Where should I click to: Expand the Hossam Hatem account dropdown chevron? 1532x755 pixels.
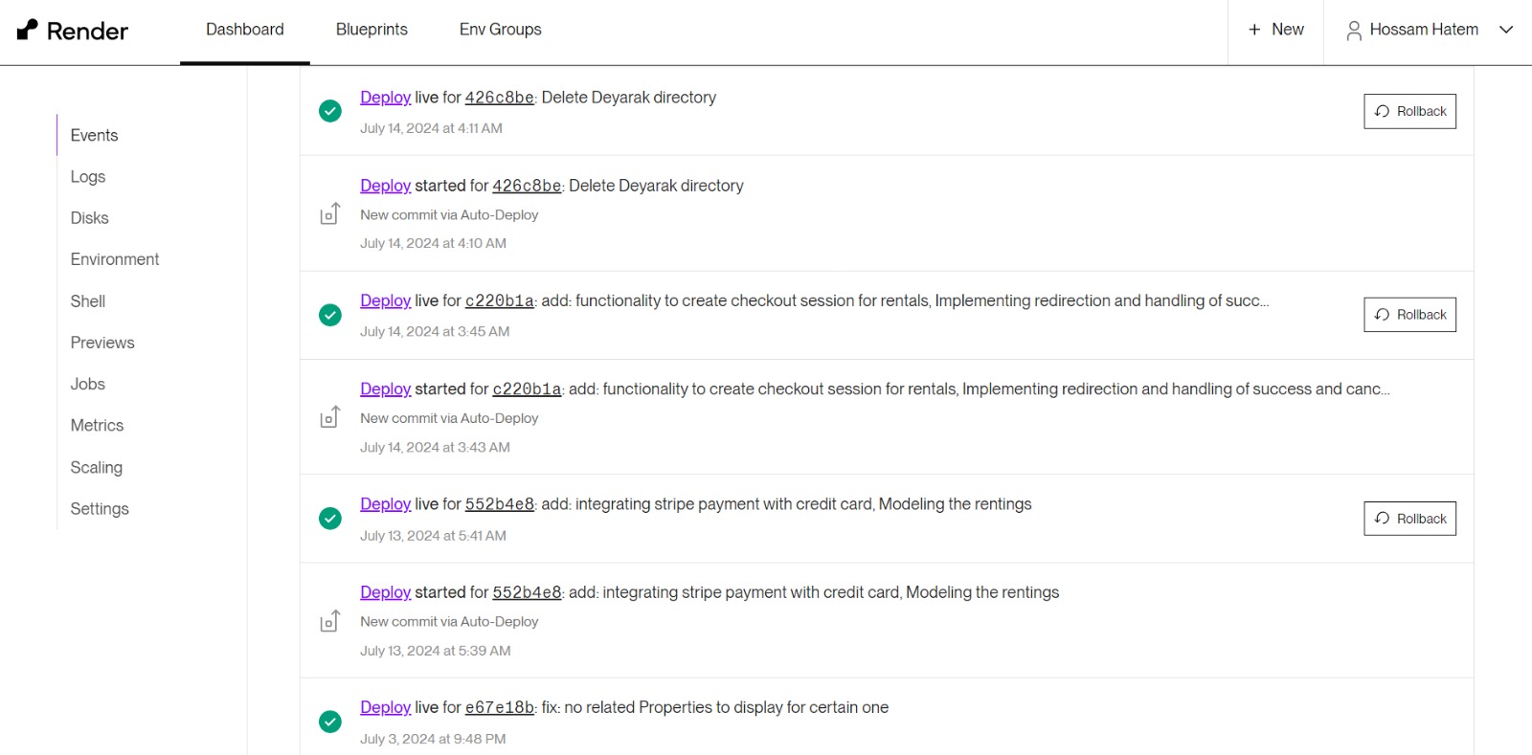click(1506, 30)
